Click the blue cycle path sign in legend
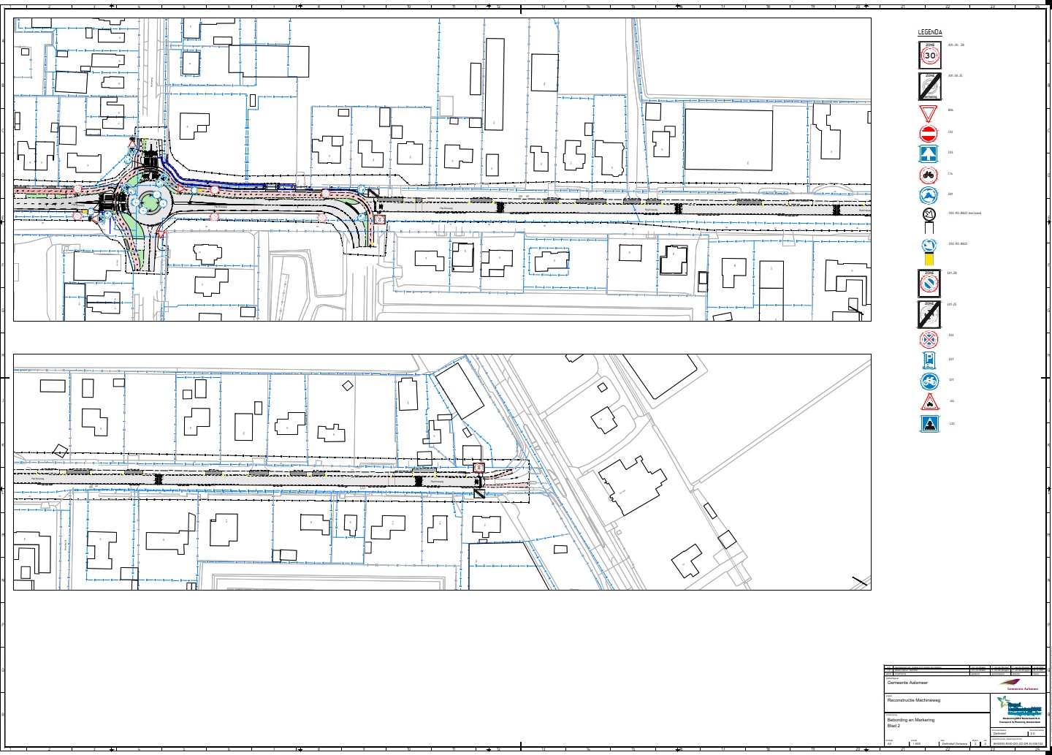The height and width of the screenshot is (755, 1052). (928, 381)
